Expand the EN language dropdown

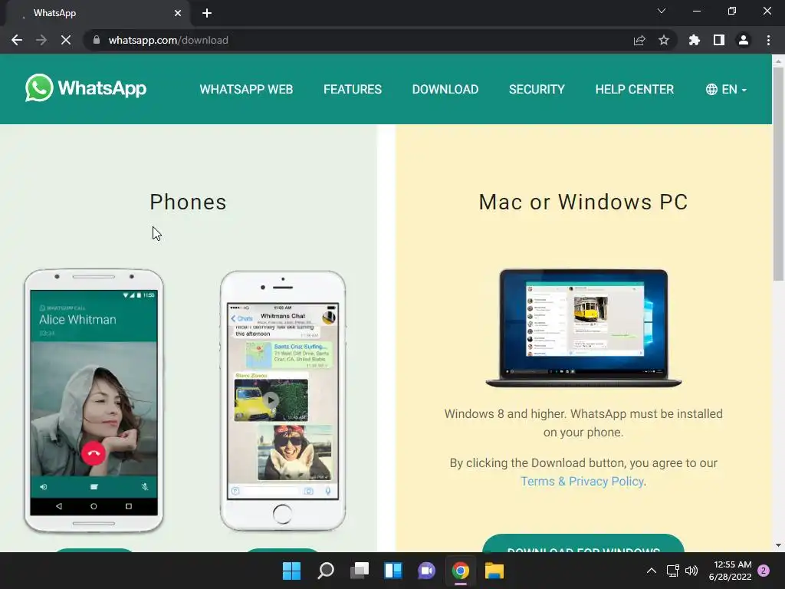pyautogui.click(x=727, y=89)
